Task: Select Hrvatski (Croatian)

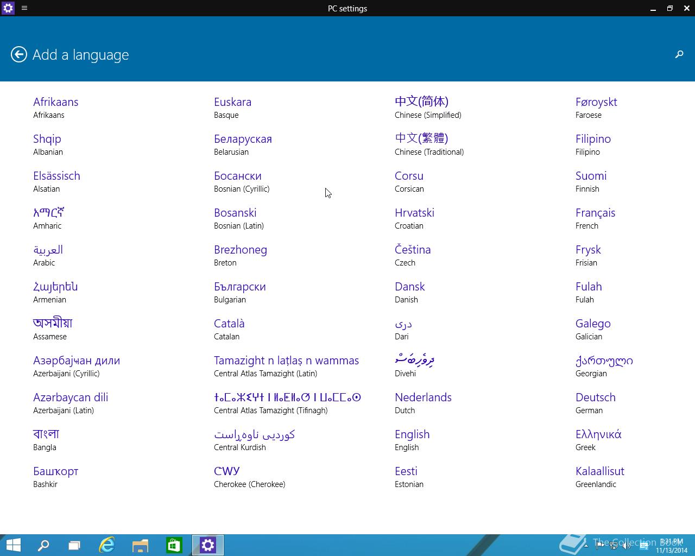Action: coord(414,218)
